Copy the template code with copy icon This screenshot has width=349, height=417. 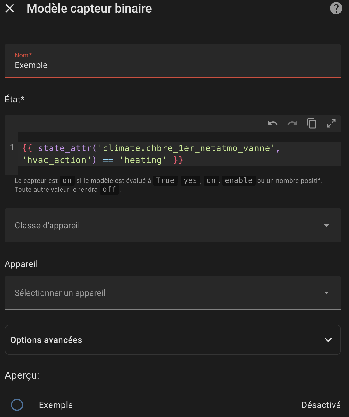click(x=312, y=124)
